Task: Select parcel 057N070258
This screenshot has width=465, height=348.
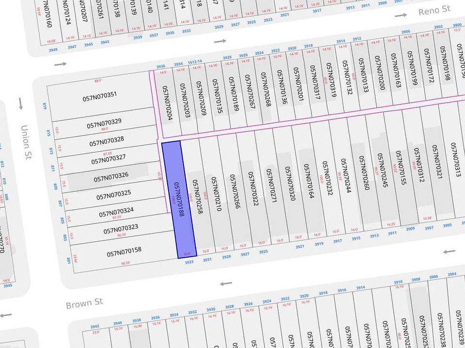Action: [198, 197]
